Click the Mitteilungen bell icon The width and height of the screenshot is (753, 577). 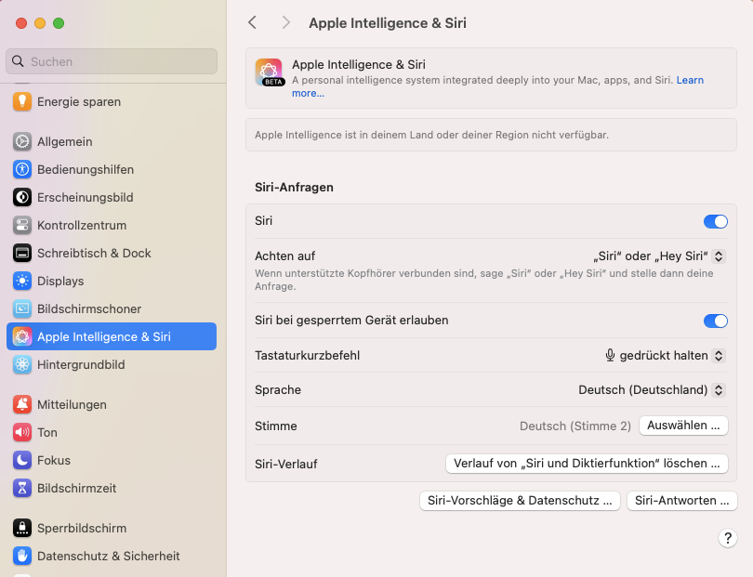point(22,404)
